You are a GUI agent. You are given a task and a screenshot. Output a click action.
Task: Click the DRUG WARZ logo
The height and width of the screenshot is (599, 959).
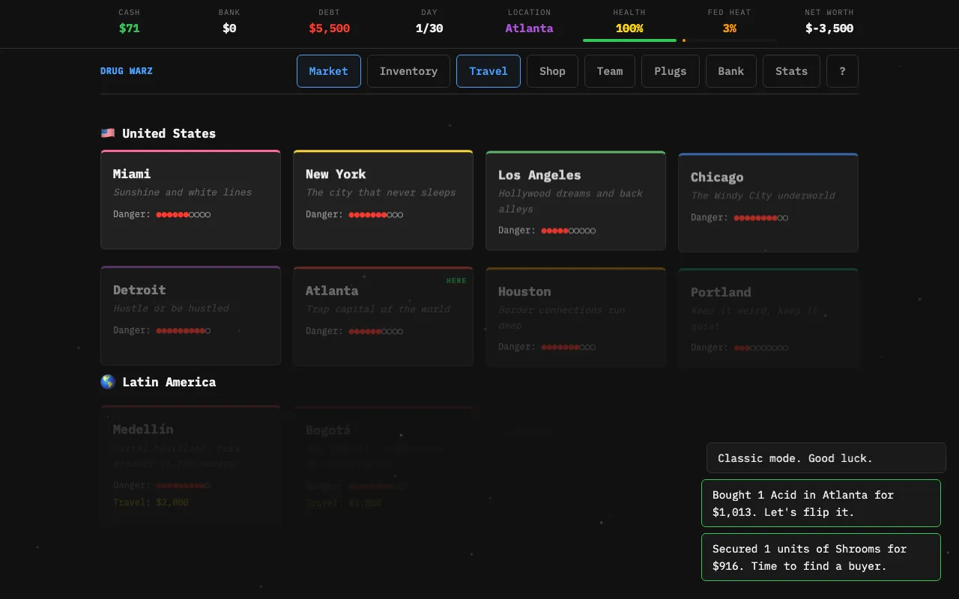point(127,71)
